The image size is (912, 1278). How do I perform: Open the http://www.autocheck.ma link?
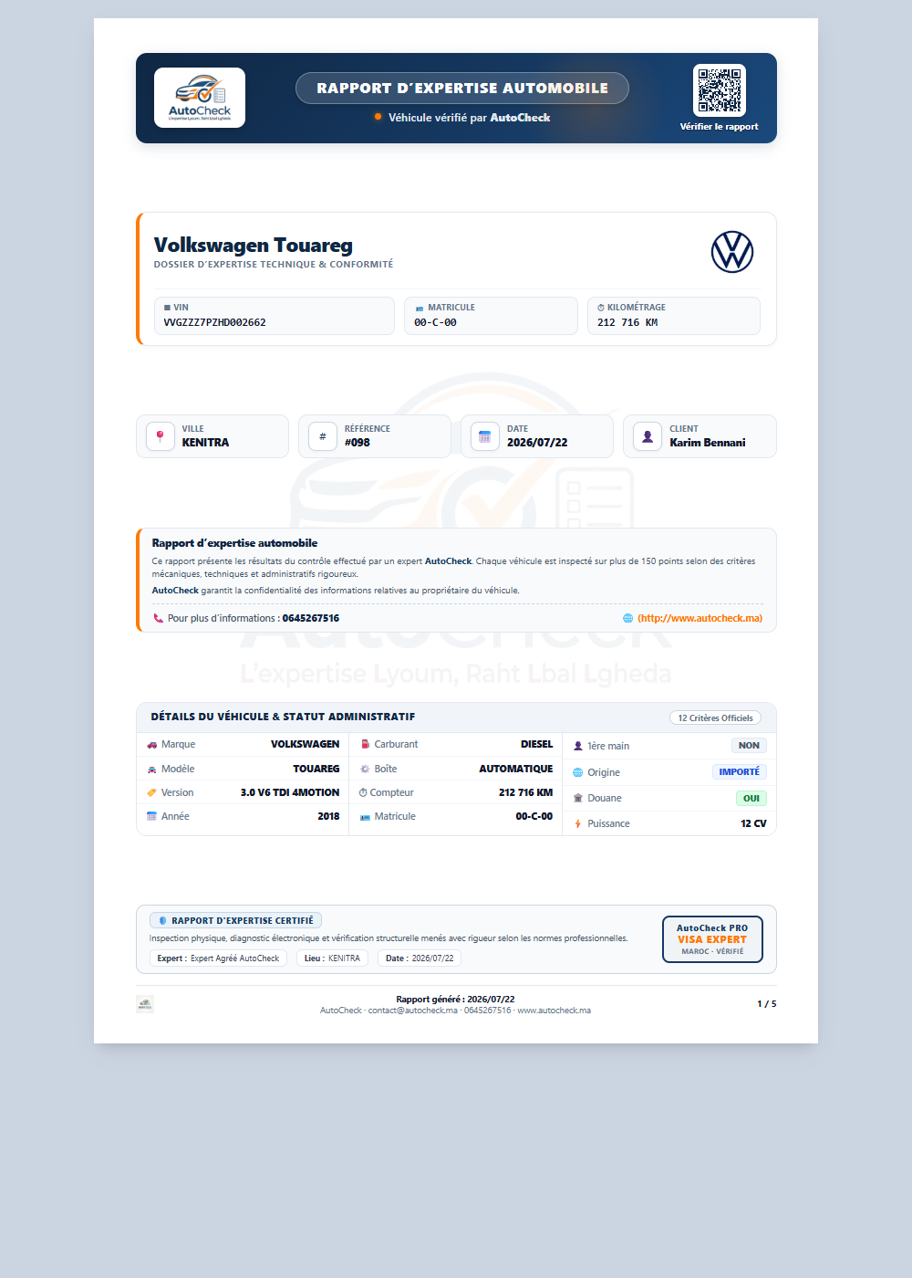[x=700, y=618]
